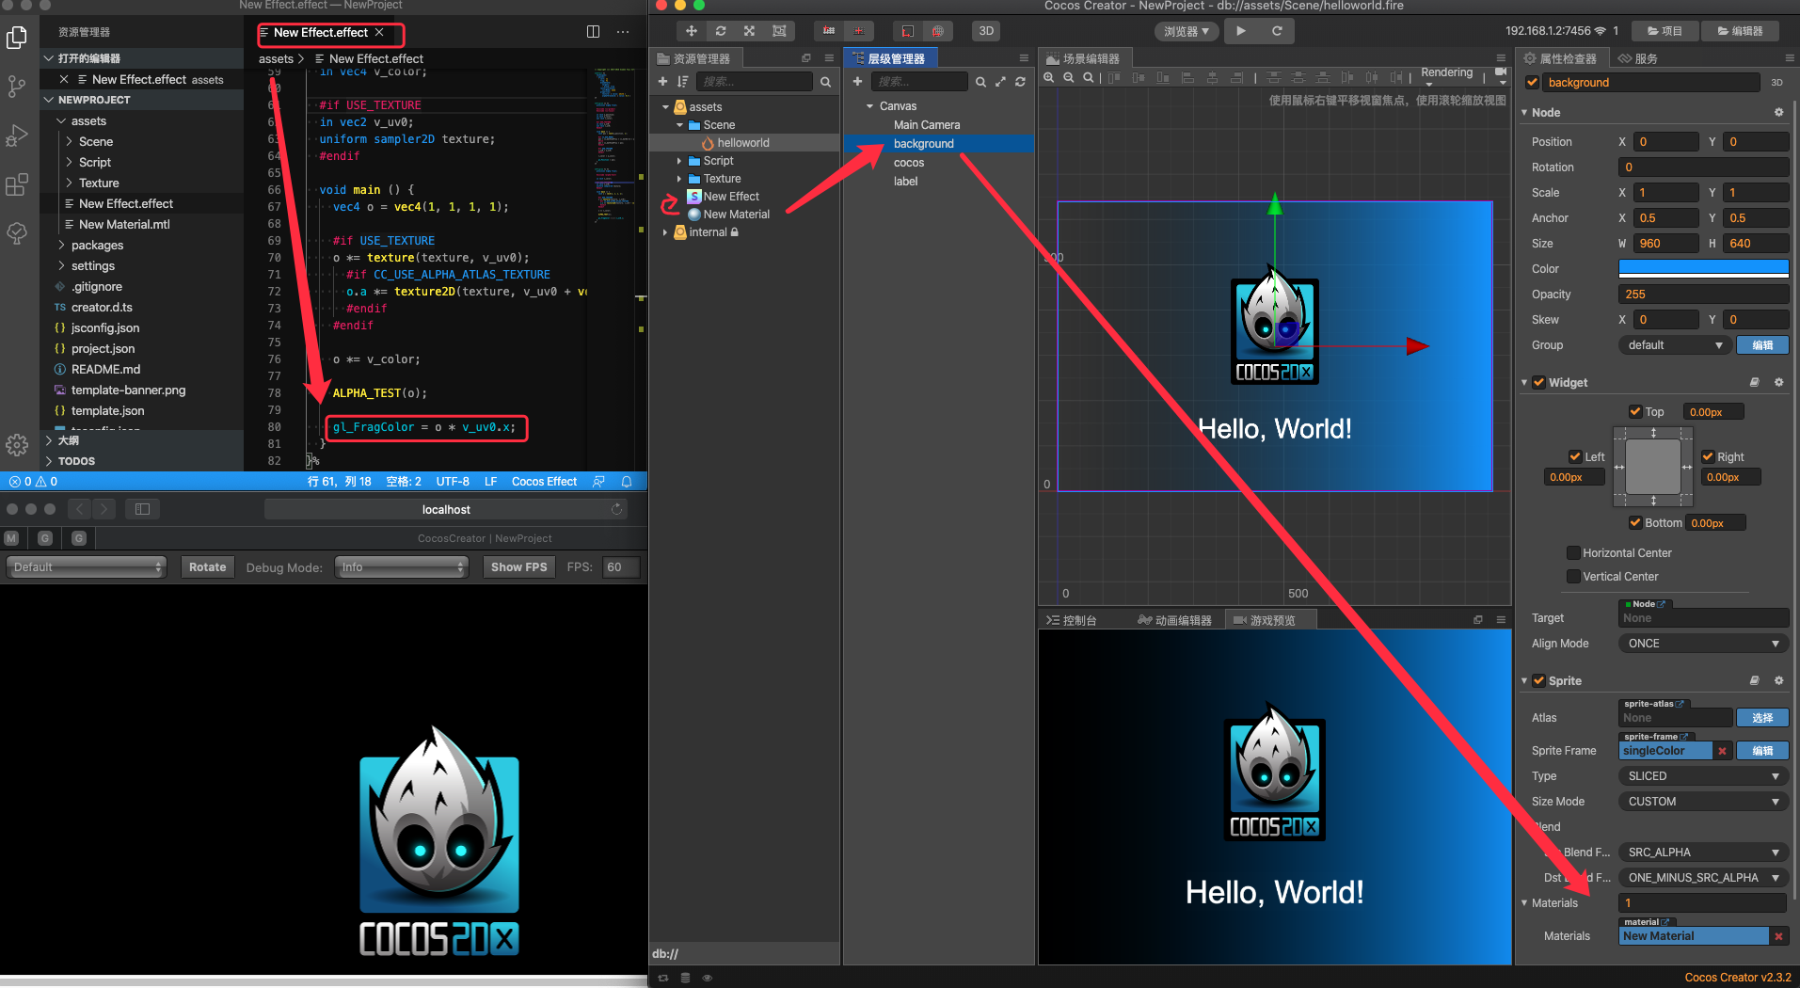The height and width of the screenshot is (988, 1800).
Task: Open project folder button 项目
Action: [1665, 31]
